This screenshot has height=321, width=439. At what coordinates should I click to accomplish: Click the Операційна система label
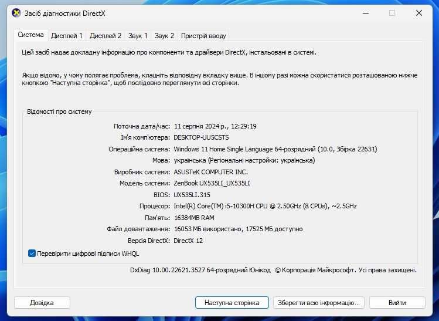pos(139,149)
